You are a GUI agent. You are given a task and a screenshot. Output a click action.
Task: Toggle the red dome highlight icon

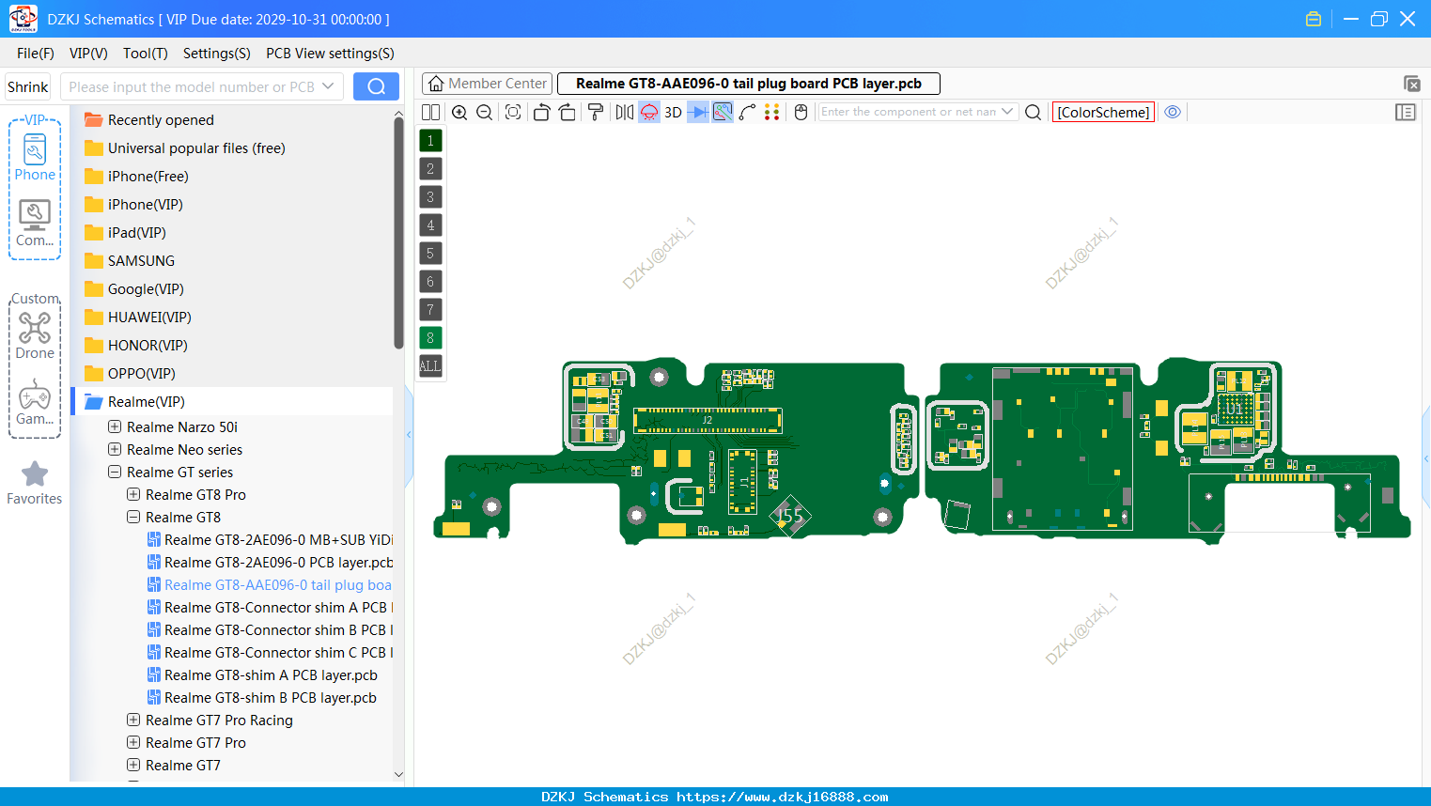tap(649, 112)
